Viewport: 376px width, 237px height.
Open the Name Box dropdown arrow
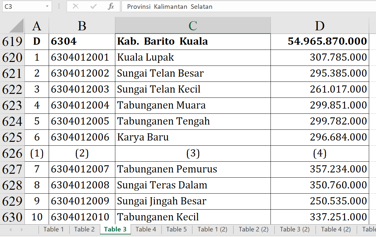click(47, 7)
